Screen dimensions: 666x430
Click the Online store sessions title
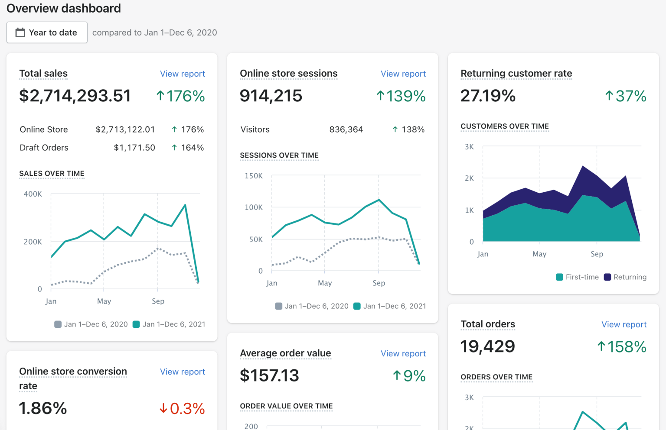[289, 74]
